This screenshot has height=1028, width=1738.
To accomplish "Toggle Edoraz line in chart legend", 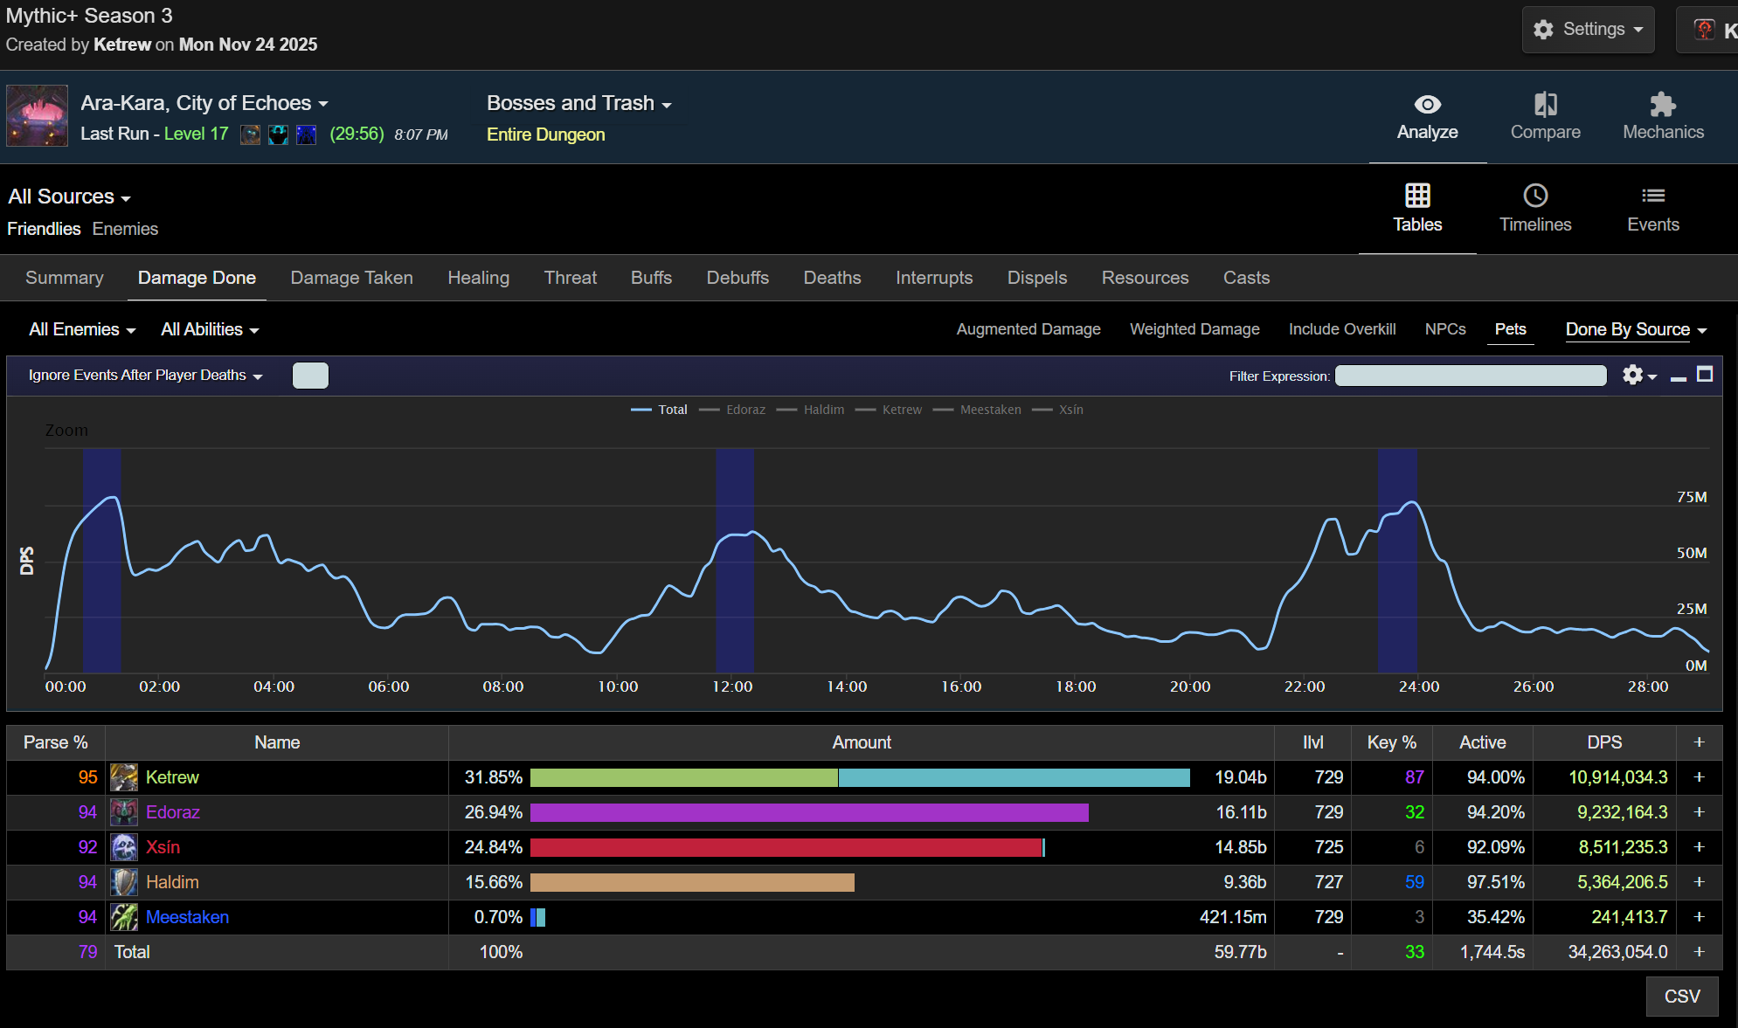I will point(744,410).
